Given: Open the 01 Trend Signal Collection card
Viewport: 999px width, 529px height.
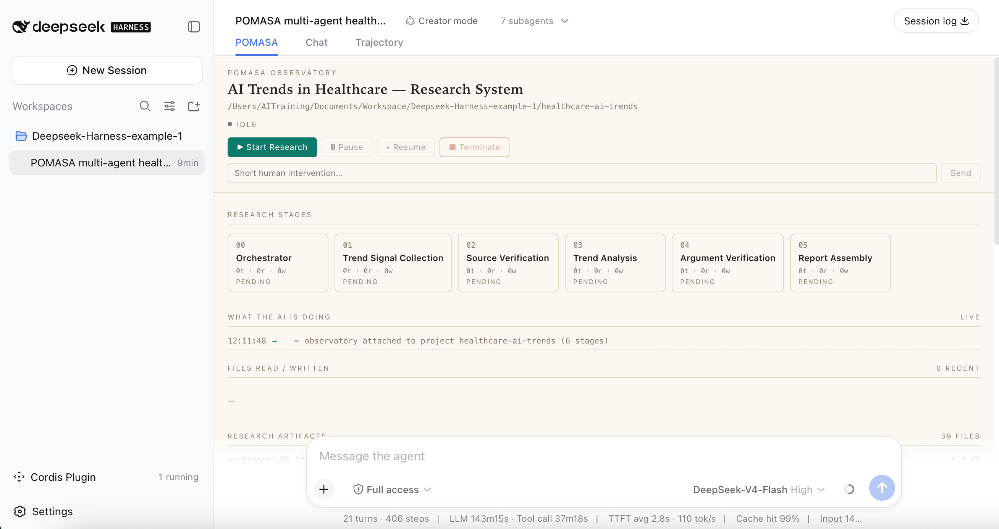Looking at the screenshot, I should coord(393,263).
